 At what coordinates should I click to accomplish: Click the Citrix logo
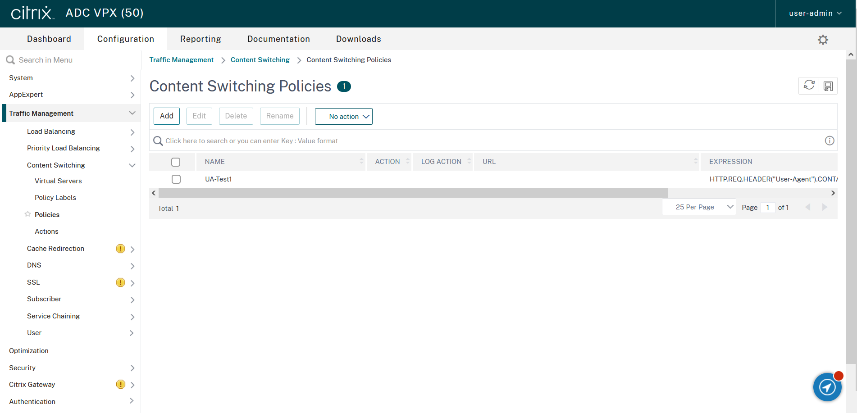(x=32, y=13)
